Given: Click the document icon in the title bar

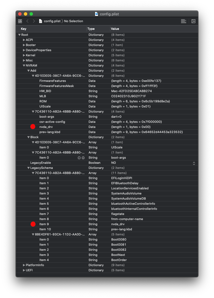Looking at the screenshot, I should 96,14.
